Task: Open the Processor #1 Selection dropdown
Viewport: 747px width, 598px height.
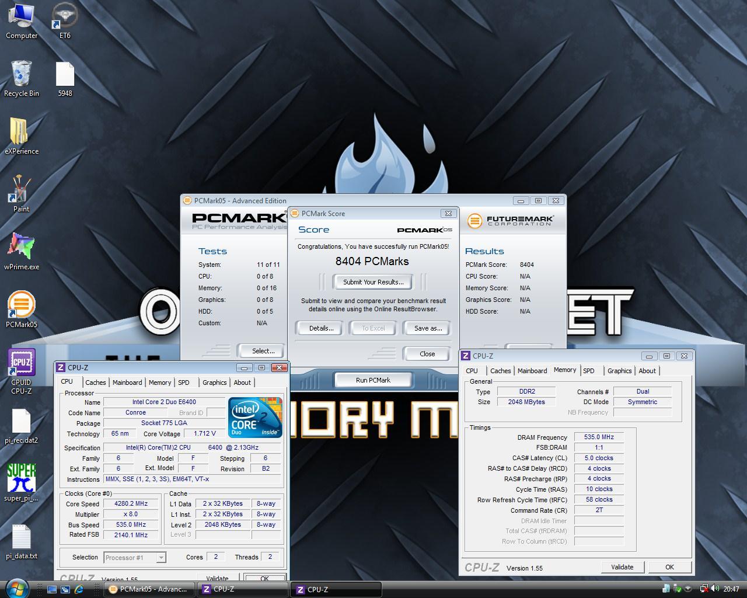Action: tap(135, 558)
